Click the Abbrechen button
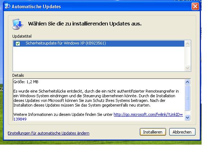This screenshot has height=155, width=207. (182, 132)
